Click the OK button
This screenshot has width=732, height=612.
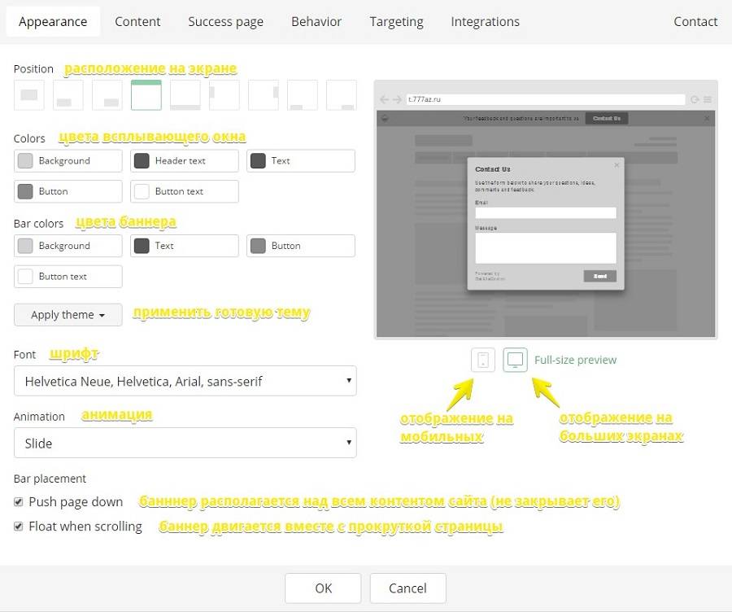tap(323, 588)
